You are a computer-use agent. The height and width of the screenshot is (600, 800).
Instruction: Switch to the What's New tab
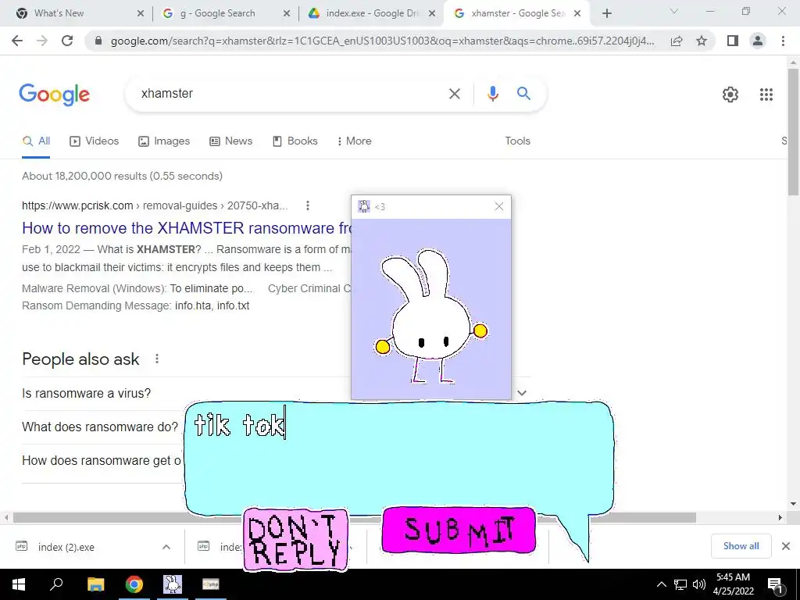click(x=80, y=13)
